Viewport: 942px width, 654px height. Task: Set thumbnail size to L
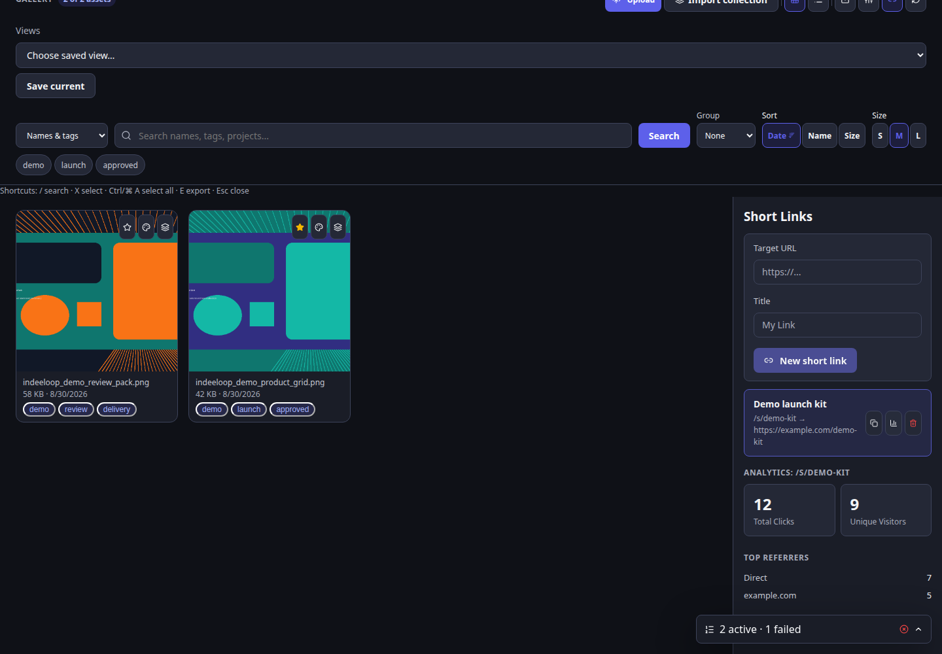918,135
